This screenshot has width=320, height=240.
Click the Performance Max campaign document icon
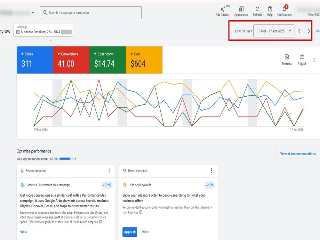[22, 185]
